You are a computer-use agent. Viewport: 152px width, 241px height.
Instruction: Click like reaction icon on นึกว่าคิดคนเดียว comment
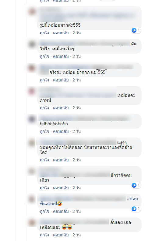(x=134, y=185)
